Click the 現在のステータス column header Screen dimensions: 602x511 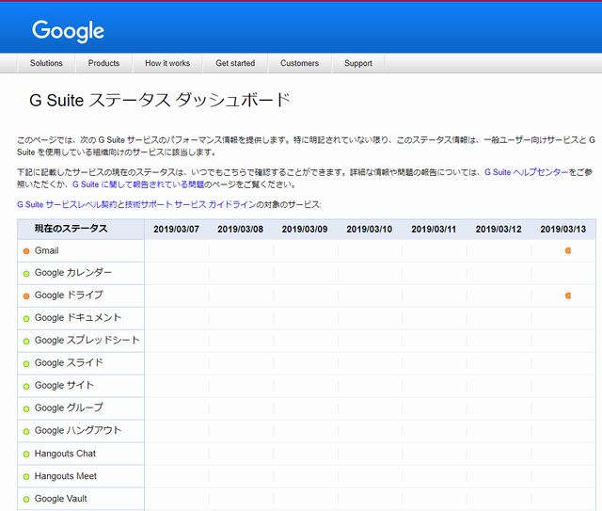[71, 229]
